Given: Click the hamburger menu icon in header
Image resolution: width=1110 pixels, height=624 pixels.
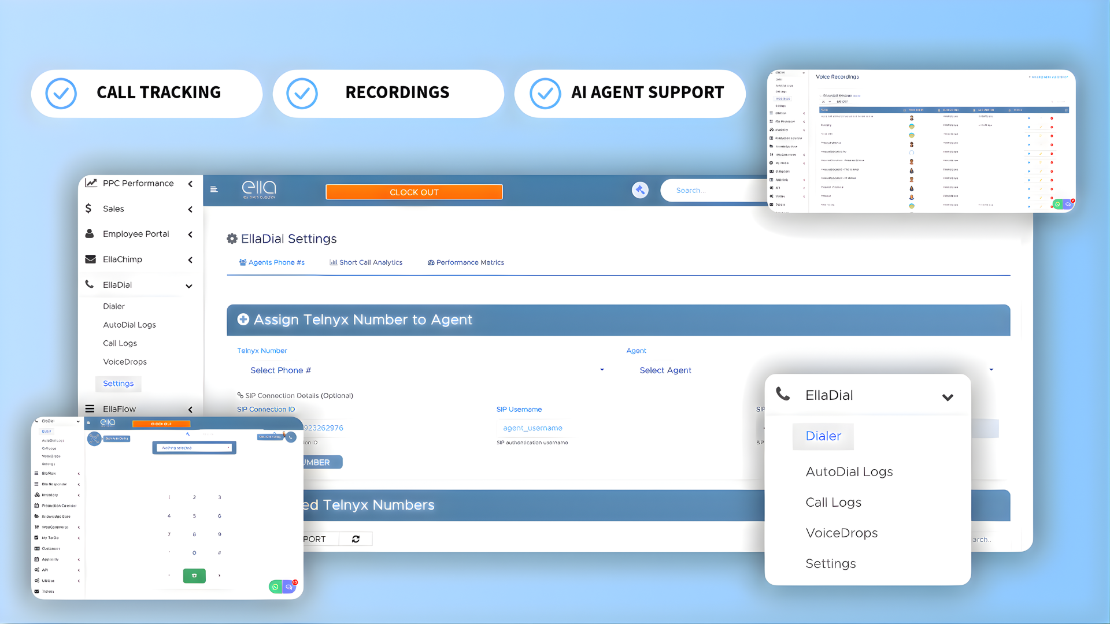Looking at the screenshot, I should point(214,190).
